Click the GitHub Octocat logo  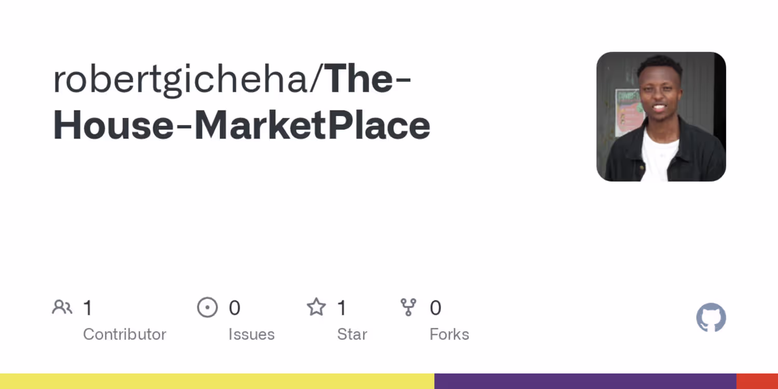(x=711, y=317)
